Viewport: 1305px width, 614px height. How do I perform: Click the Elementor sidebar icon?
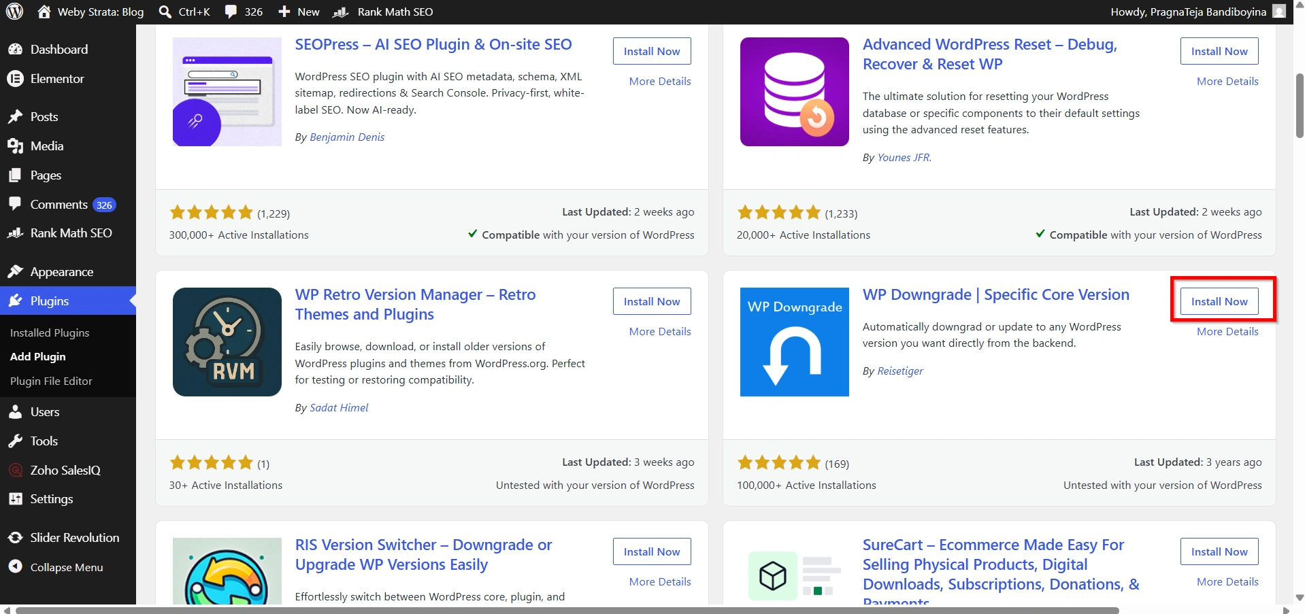pos(15,79)
